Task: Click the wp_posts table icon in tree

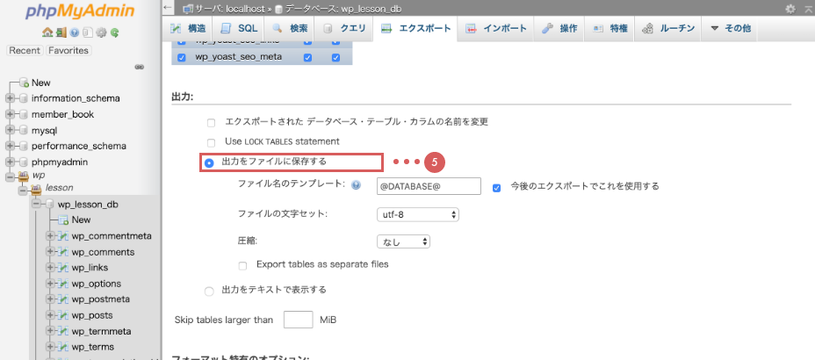Action: click(x=62, y=315)
